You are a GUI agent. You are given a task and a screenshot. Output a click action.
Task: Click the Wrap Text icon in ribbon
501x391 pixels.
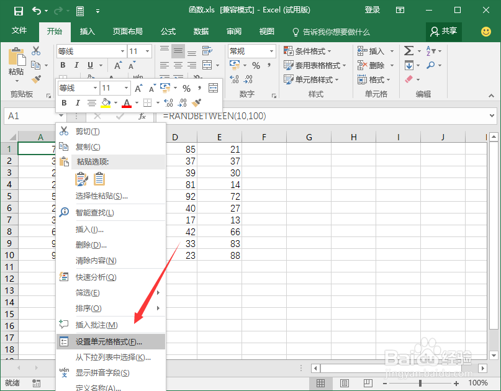(207, 50)
